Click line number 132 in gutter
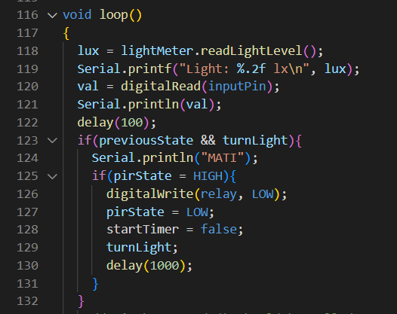397x314 pixels. click(27, 301)
